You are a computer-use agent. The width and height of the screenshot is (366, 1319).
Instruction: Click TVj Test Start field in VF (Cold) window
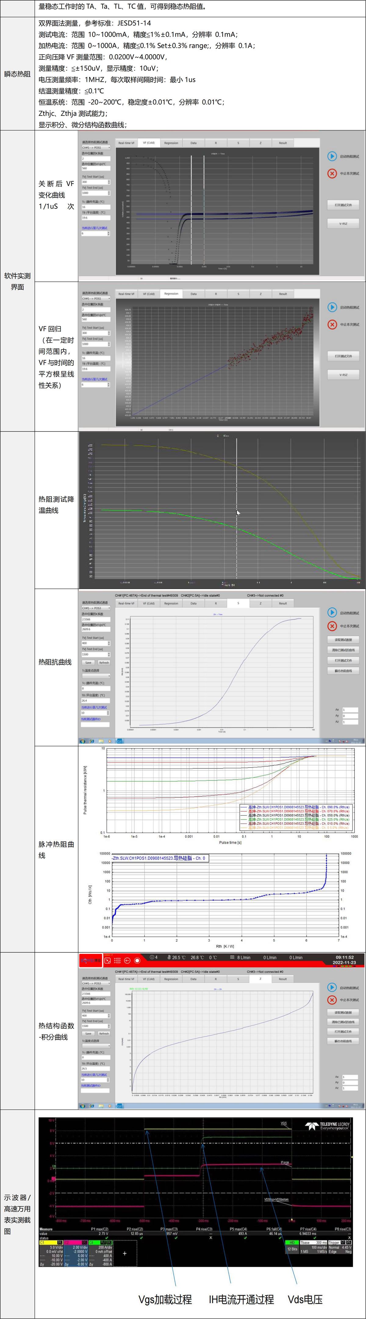tap(96, 182)
